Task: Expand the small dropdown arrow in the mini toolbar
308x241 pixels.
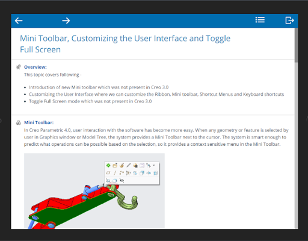Action: pyautogui.click(x=154, y=165)
